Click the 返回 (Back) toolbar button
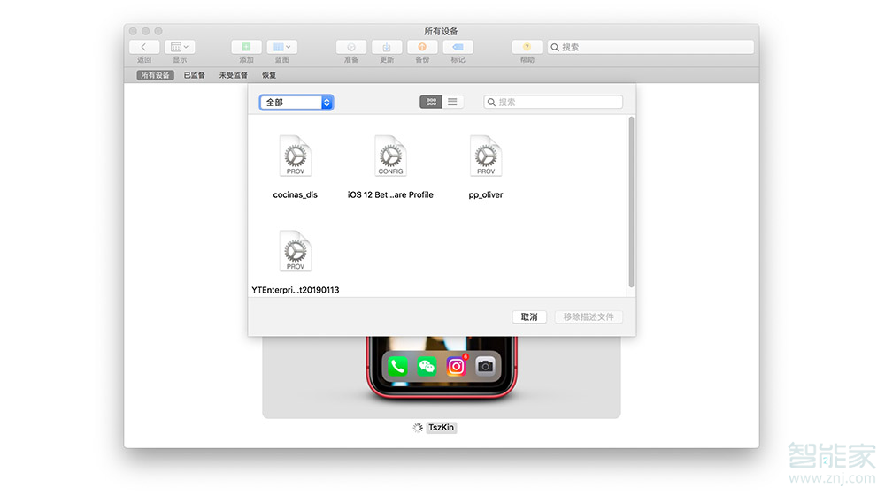The height and width of the screenshot is (495, 885). click(x=144, y=47)
